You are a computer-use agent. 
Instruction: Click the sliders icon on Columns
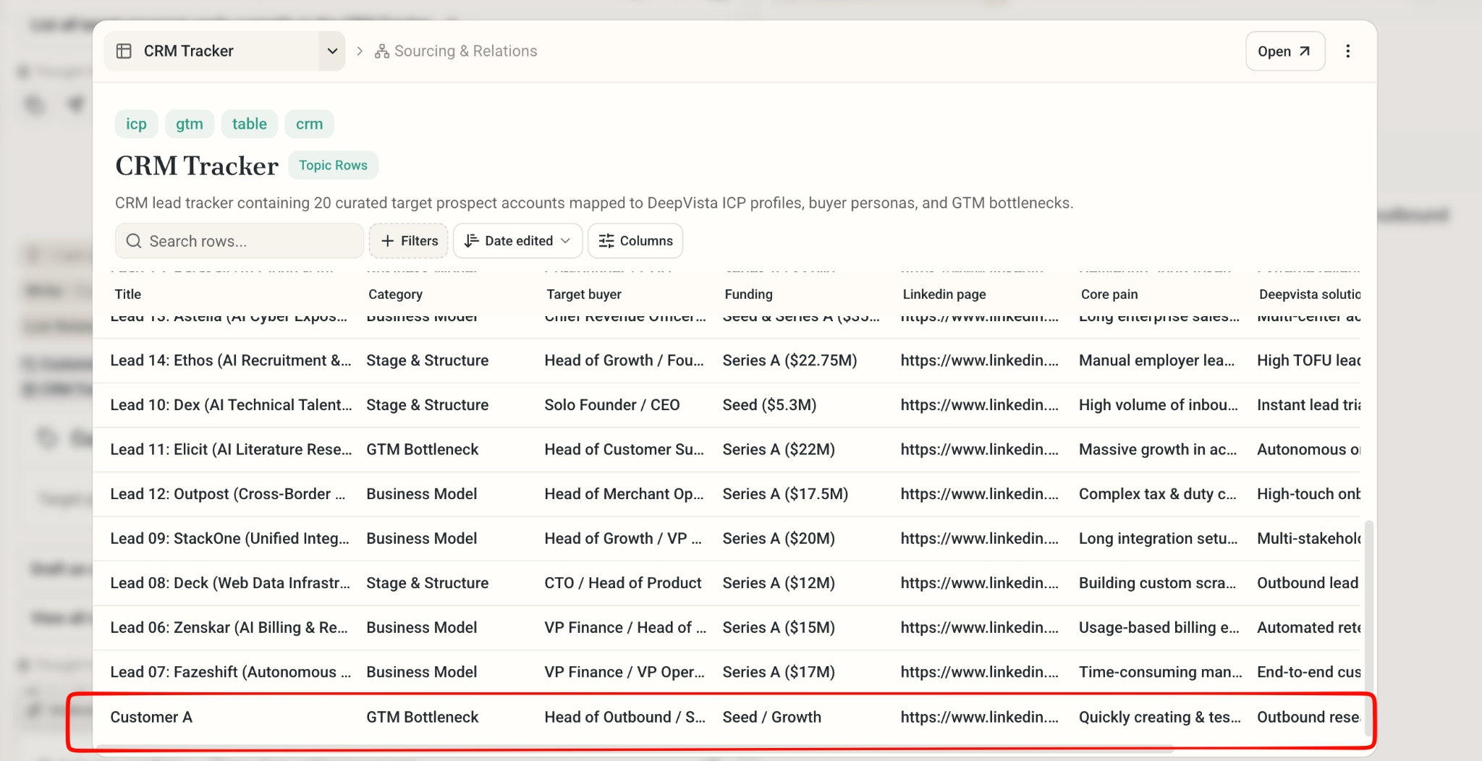(606, 241)
